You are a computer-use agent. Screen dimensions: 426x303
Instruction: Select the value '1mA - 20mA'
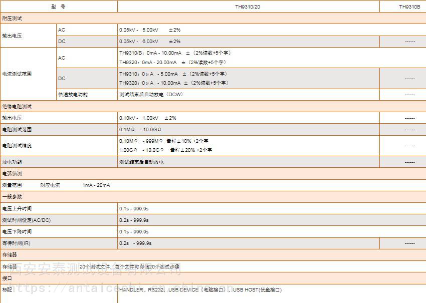pos(96,185)
